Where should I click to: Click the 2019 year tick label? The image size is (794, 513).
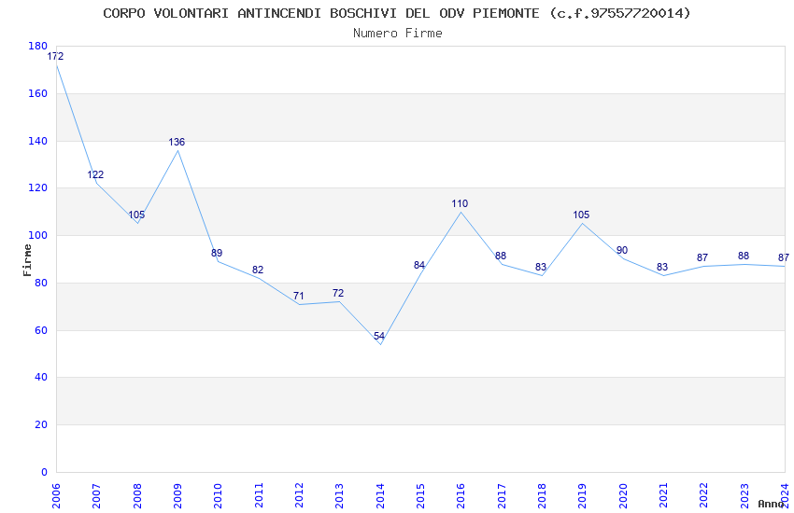click(x=582, y=496)
